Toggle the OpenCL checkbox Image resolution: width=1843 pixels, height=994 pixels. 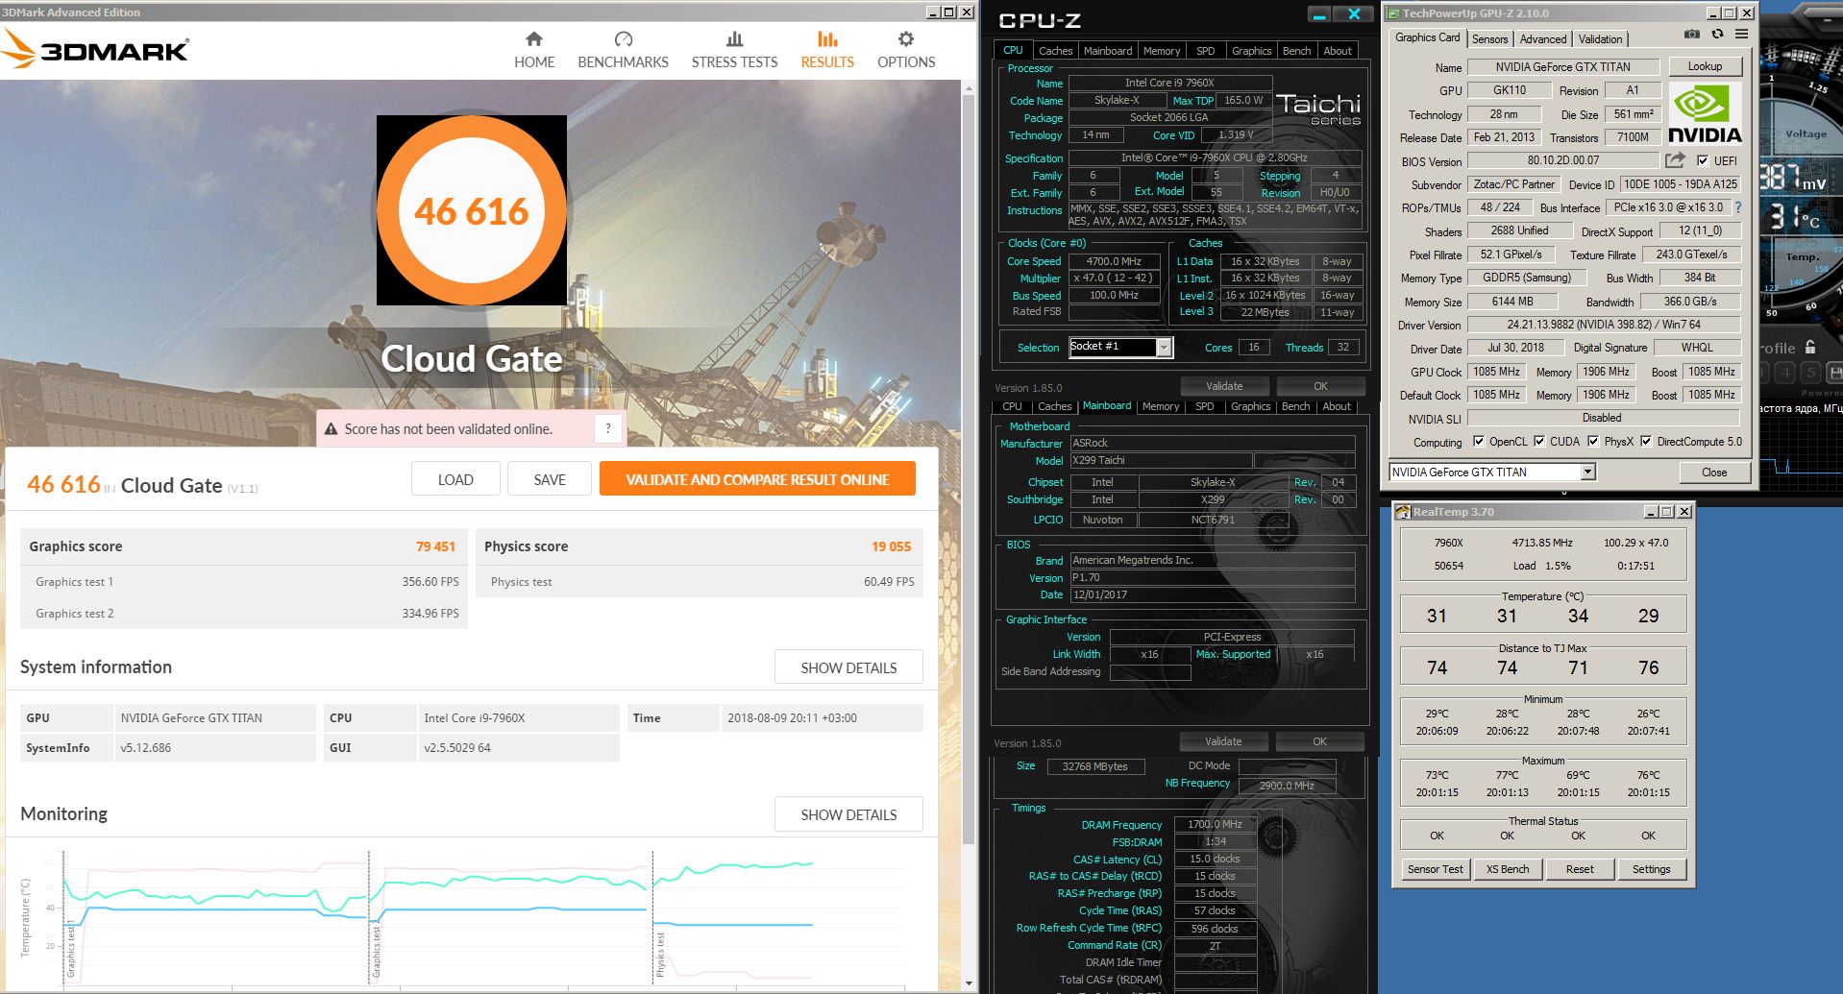(x=1479, y=442)
